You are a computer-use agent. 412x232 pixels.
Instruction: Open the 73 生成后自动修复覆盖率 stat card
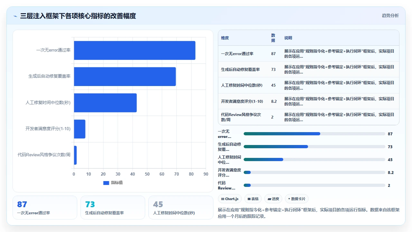[x=113, y=208]
